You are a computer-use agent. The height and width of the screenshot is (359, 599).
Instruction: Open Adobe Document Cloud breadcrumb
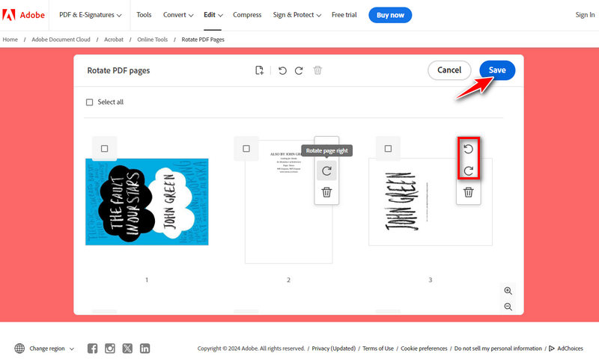point(61,40)
